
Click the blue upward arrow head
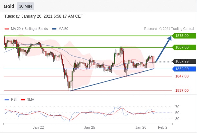(x=170, y=38)
